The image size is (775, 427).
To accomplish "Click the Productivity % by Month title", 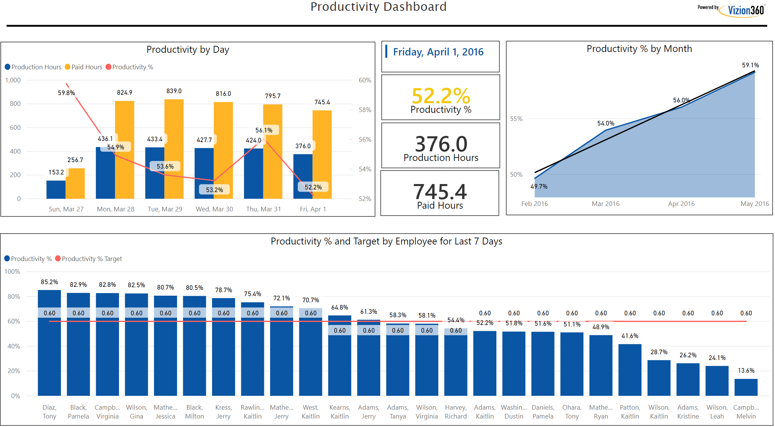I will pyautogui.click(x=639, y=49).
